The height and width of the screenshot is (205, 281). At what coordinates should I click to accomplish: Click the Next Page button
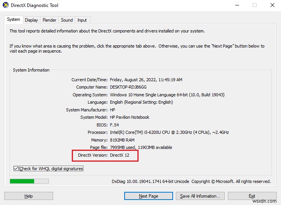[x=149, y=196]
